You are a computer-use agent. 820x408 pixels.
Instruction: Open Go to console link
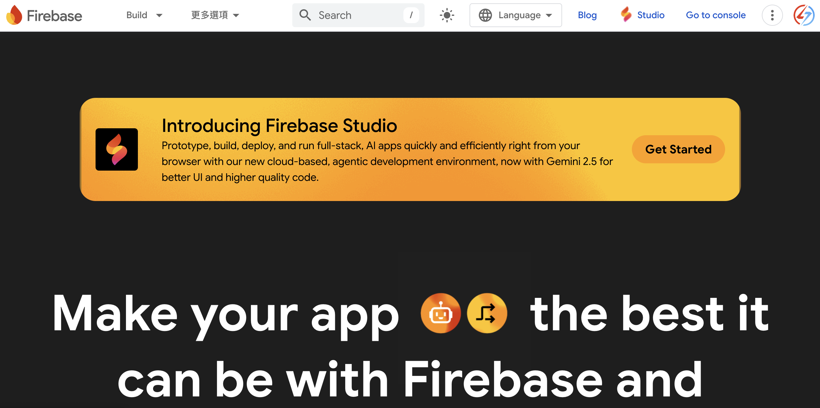pos(716,15)
